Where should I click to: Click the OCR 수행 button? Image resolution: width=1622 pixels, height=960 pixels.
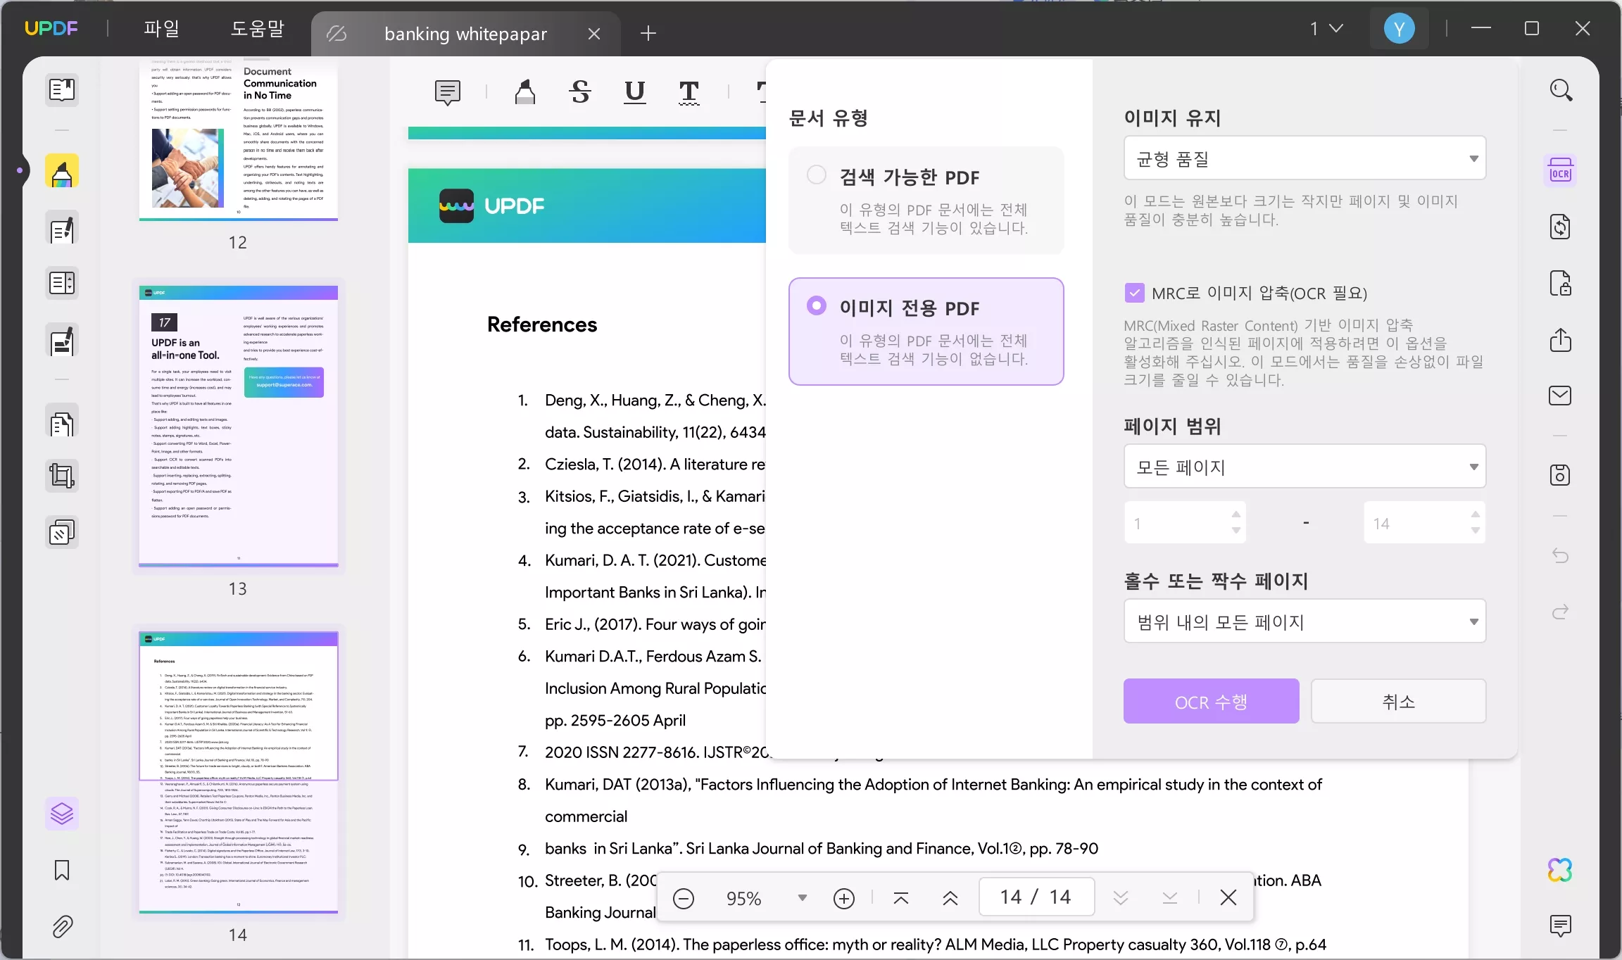point(1211,701)
